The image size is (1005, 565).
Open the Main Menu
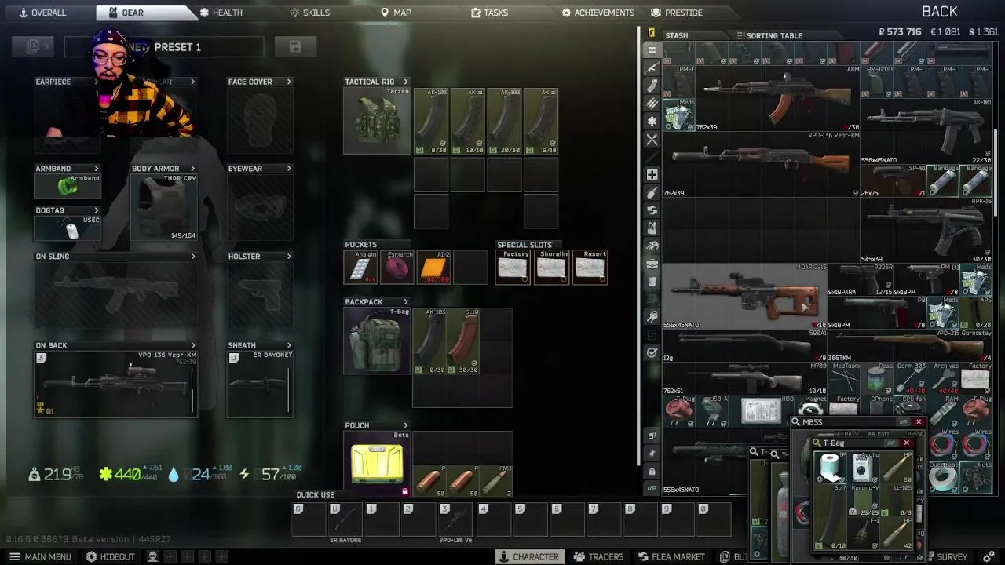(40, 556)
